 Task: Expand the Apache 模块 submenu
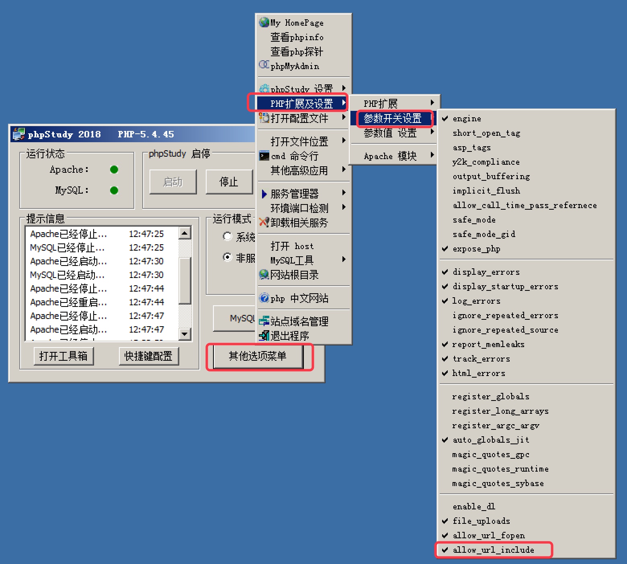tap(394, 156)
